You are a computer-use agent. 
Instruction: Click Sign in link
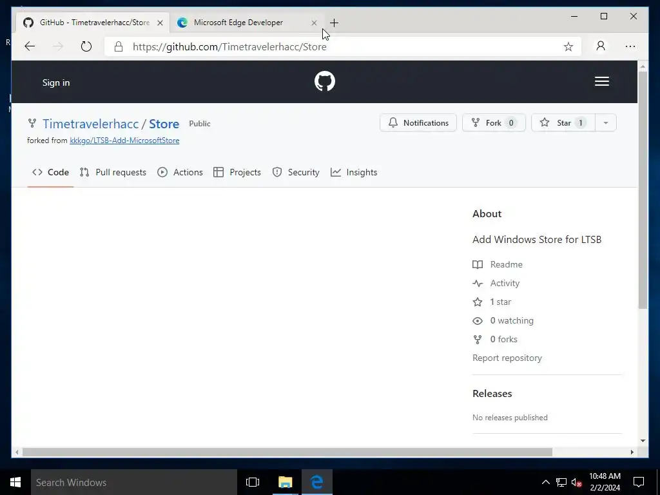point(56,82)
